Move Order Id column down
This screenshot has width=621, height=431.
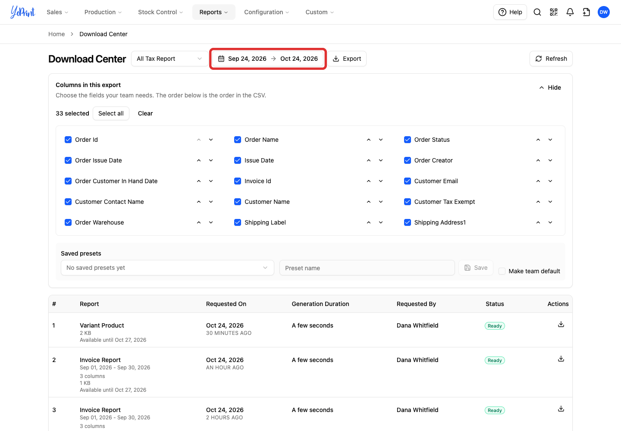tap(211, 140)
